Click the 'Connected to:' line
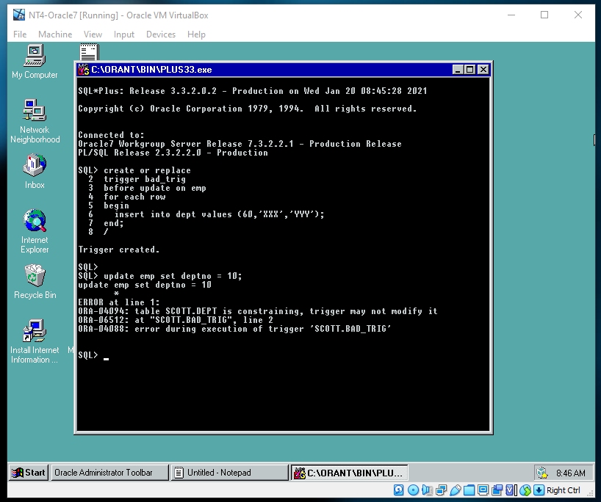Image resolution: width=601 pixels, height=502 pixels. (111, 135)
